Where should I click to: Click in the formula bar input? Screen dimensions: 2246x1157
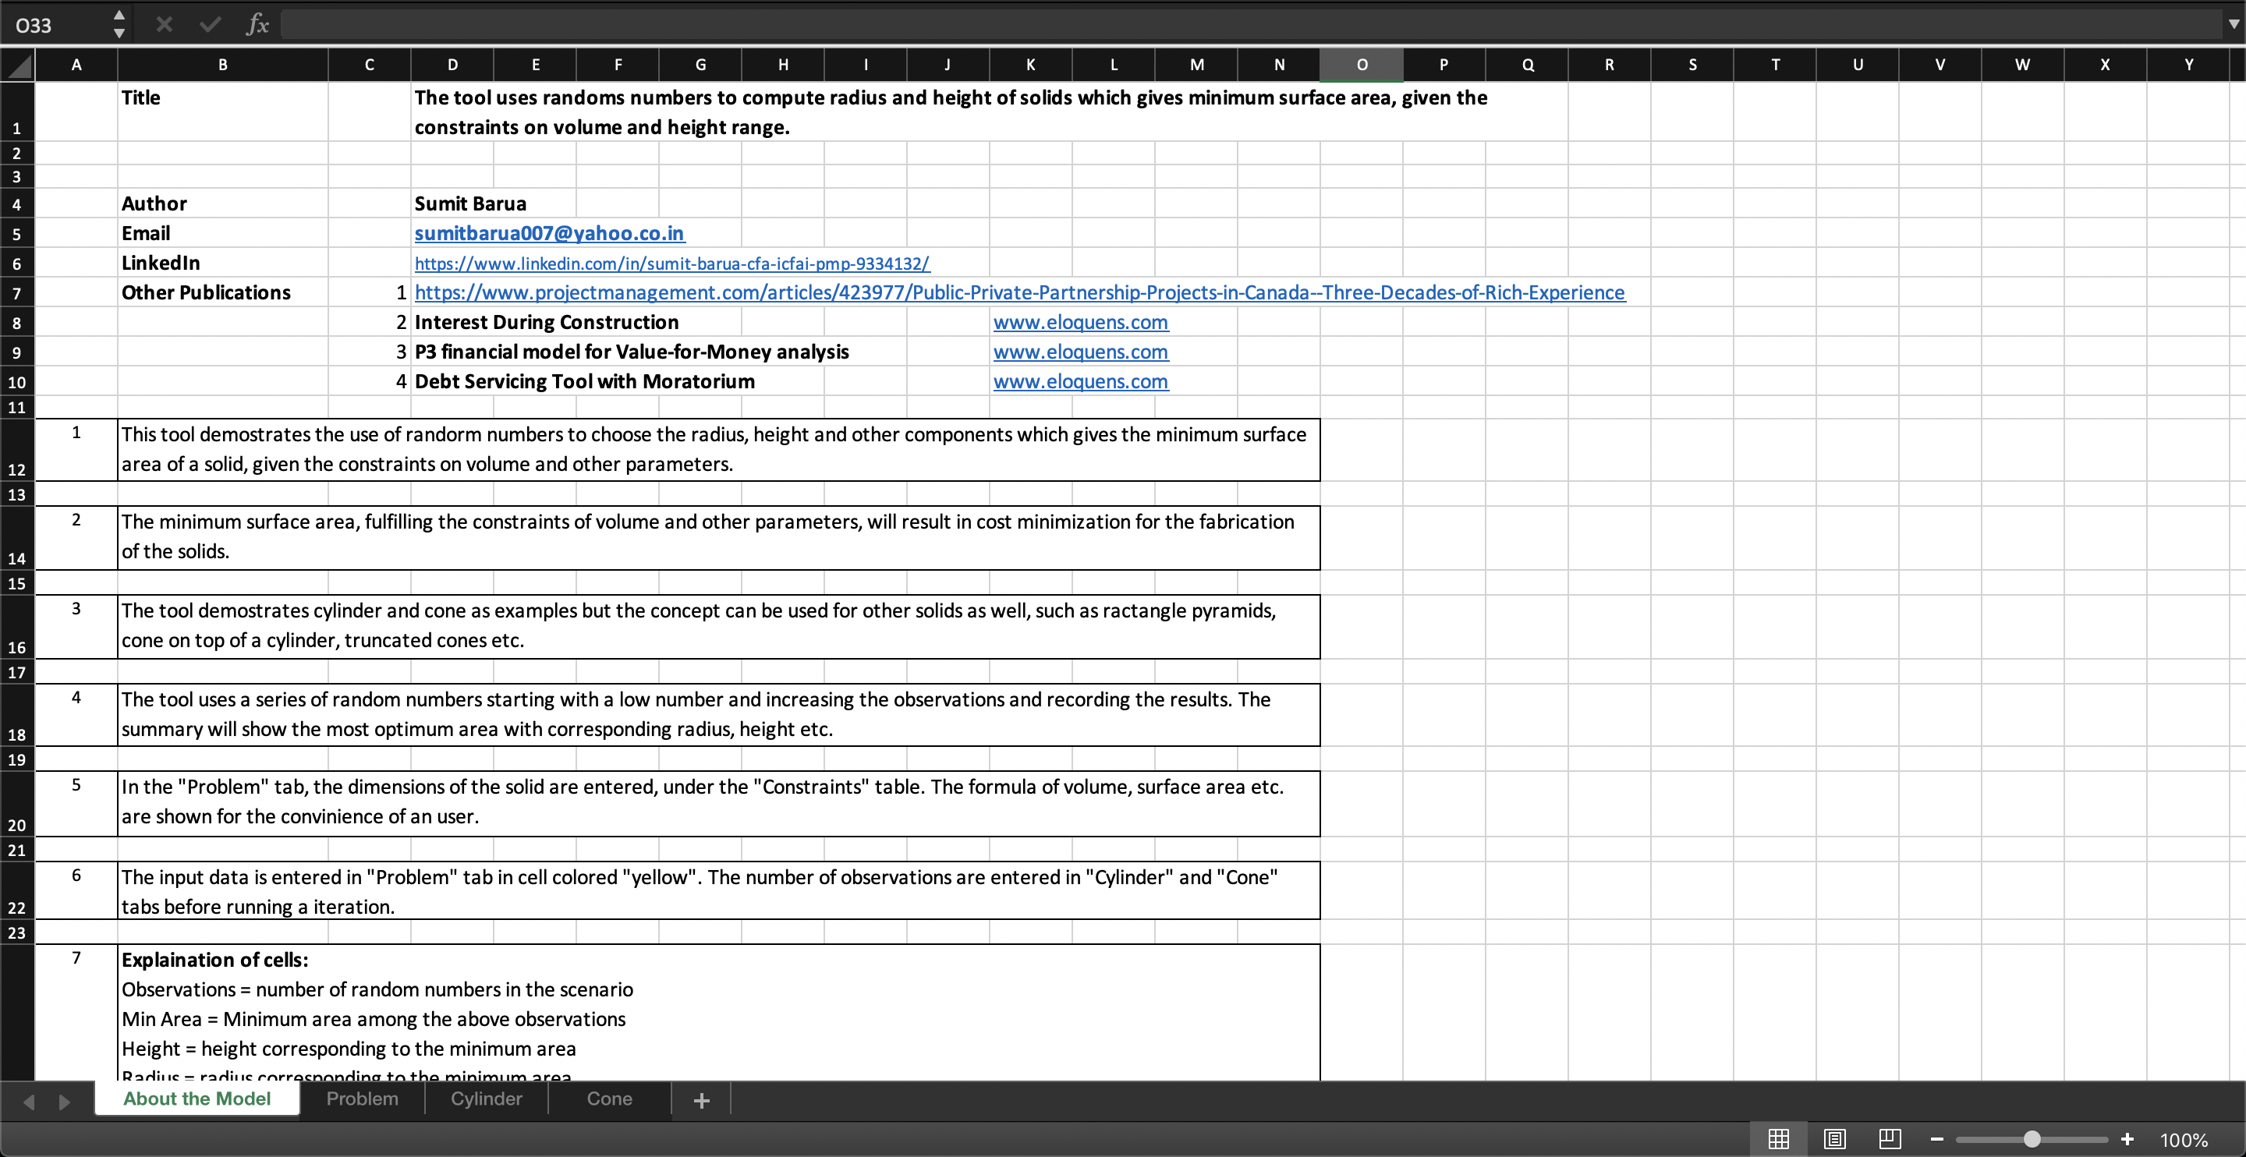(x=1251, y=24)
